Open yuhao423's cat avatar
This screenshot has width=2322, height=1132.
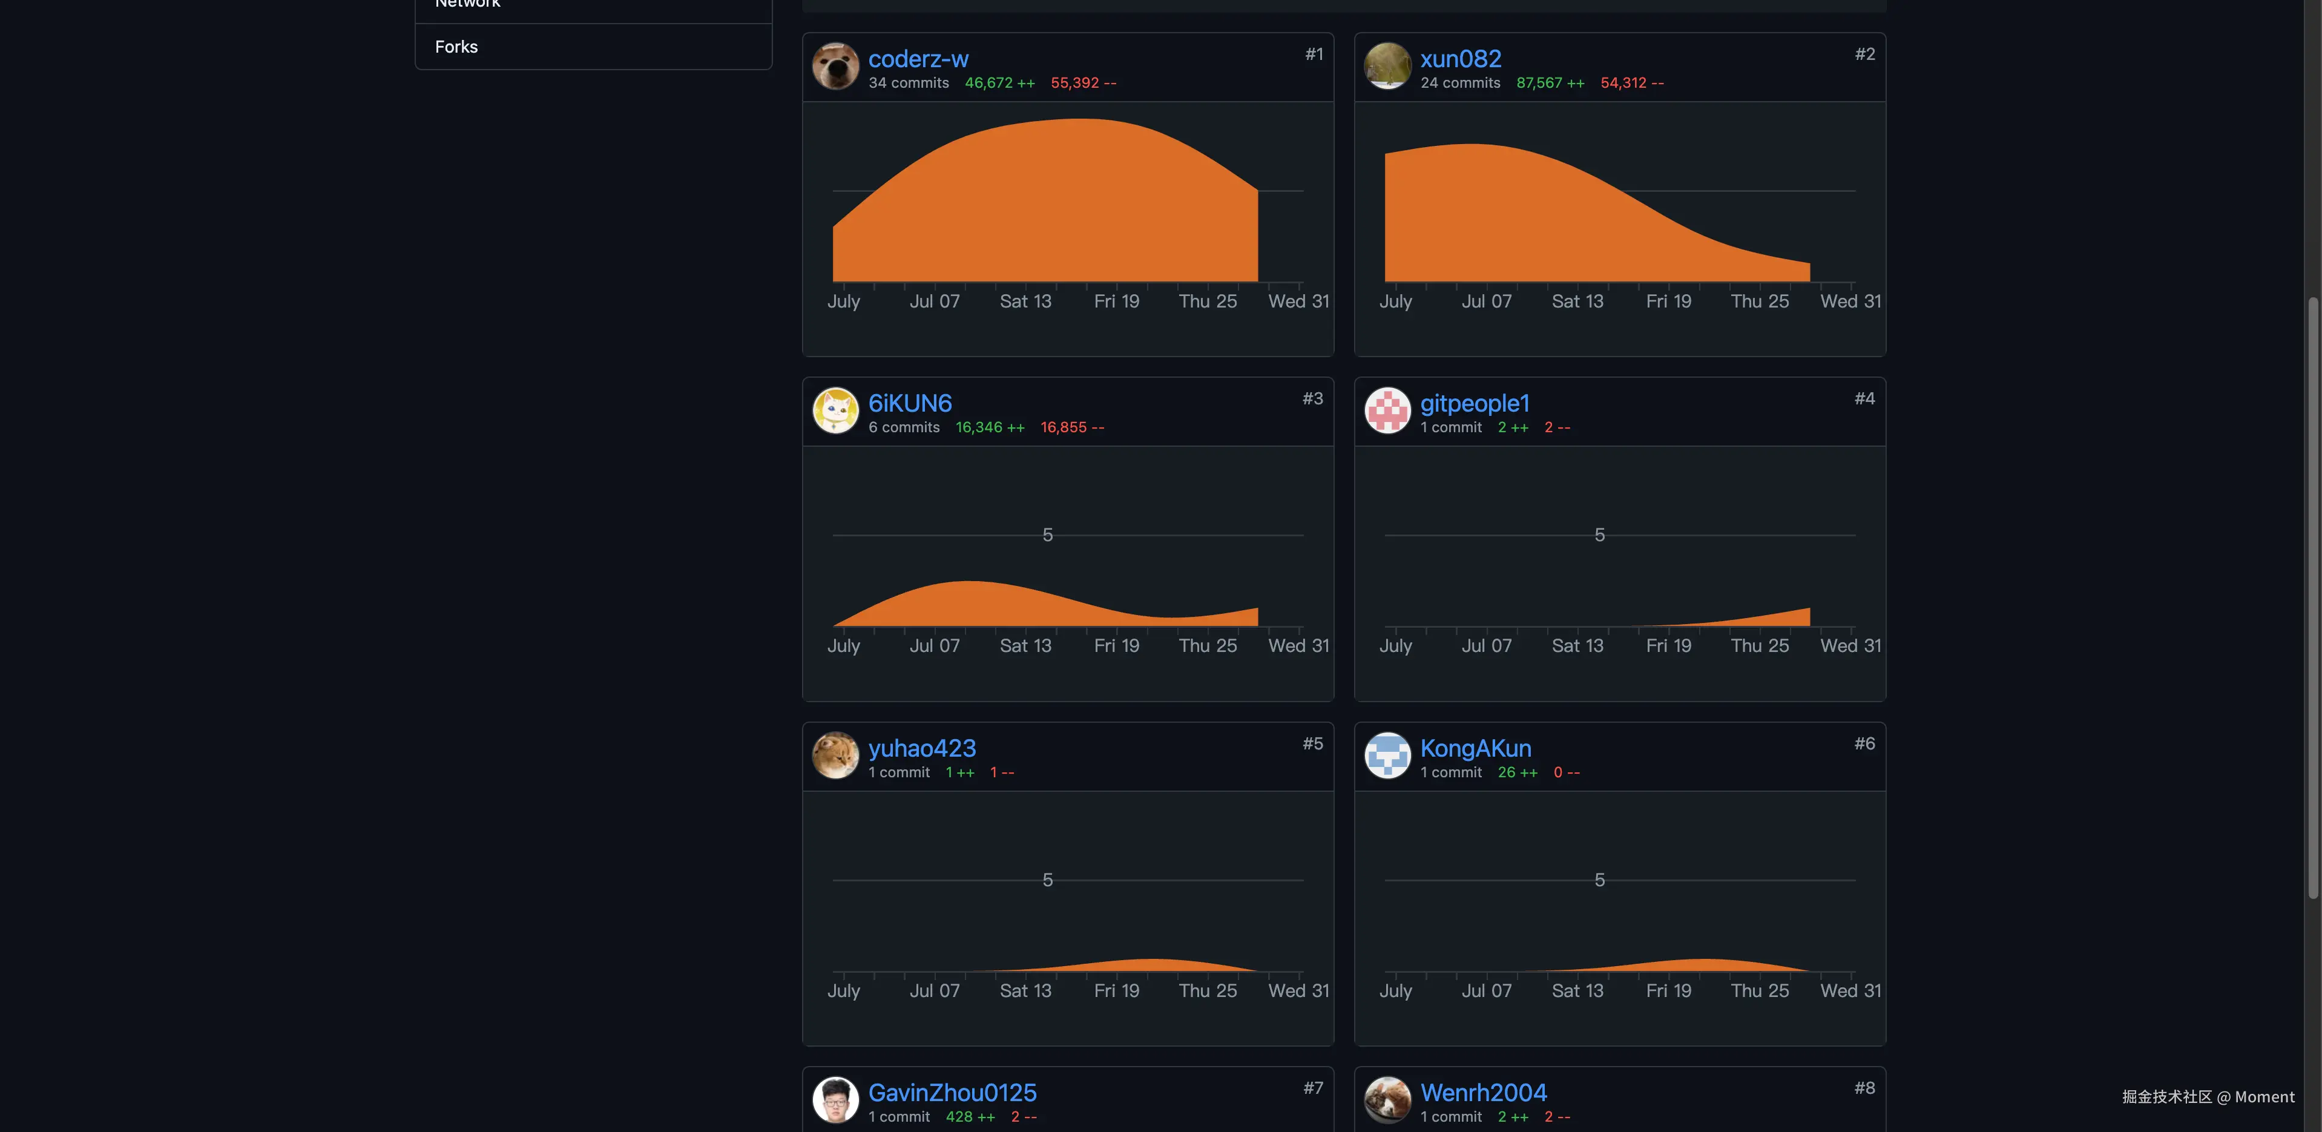pos(835,755)
